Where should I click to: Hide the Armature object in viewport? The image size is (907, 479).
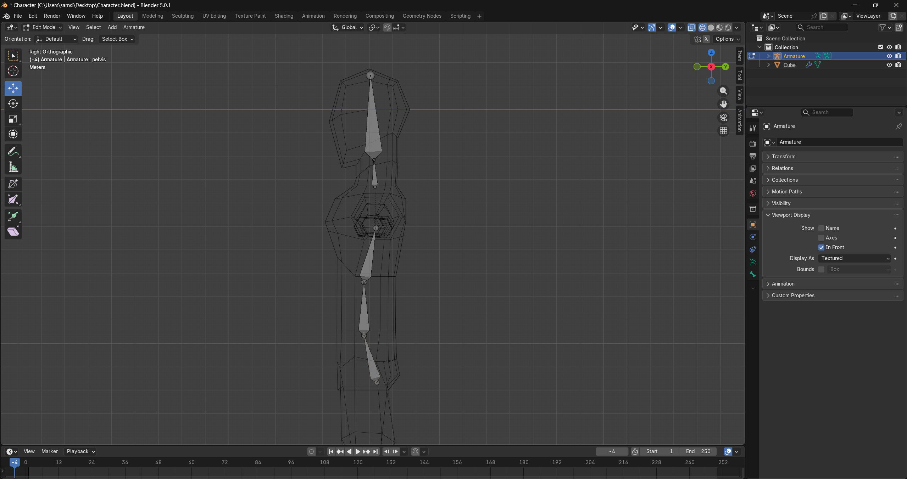(x=889, y=56)
